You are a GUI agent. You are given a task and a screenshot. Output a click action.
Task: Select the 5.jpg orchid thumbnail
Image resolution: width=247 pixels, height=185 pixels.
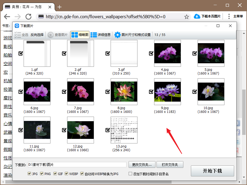pos(211,53)
